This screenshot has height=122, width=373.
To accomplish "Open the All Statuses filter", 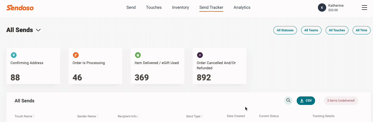I will (285, 30).
